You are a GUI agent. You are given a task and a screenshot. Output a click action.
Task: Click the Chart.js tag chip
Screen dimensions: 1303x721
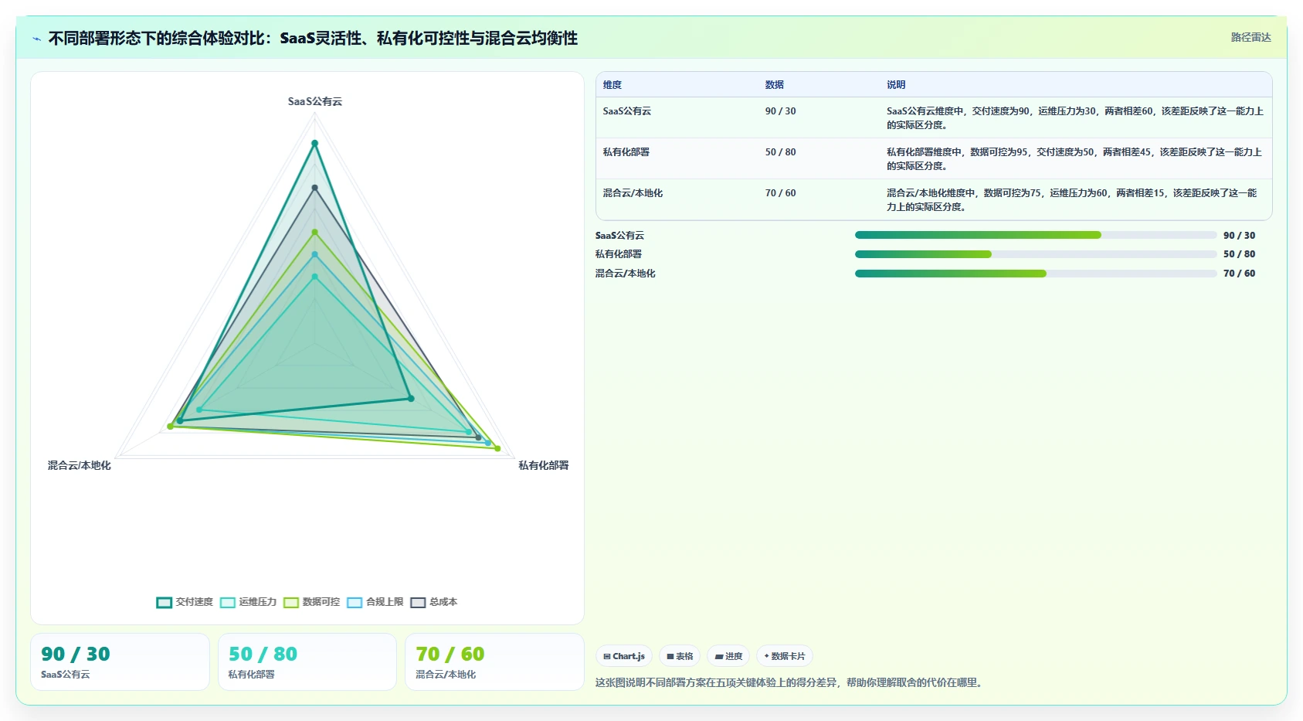tap(624, 656)
